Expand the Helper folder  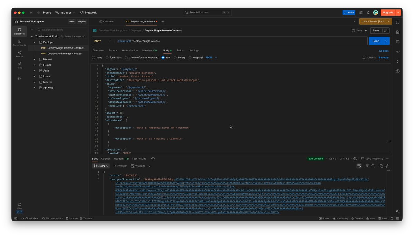(34, 65)
